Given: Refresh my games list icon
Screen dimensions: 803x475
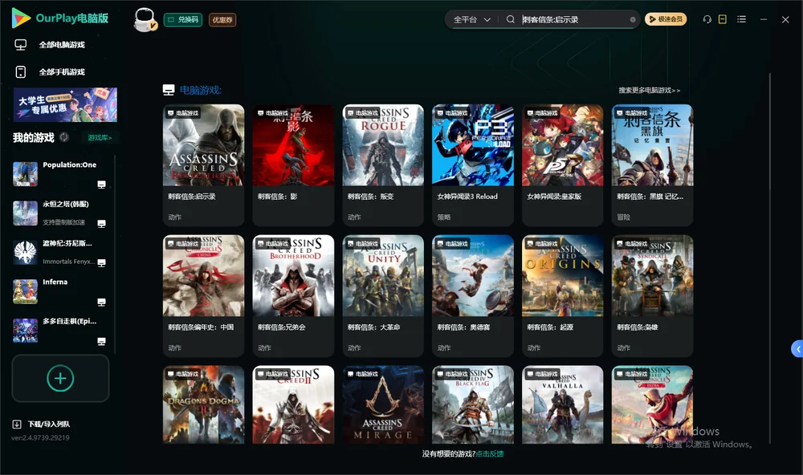Looking at the screenshot, I should 64,137.
